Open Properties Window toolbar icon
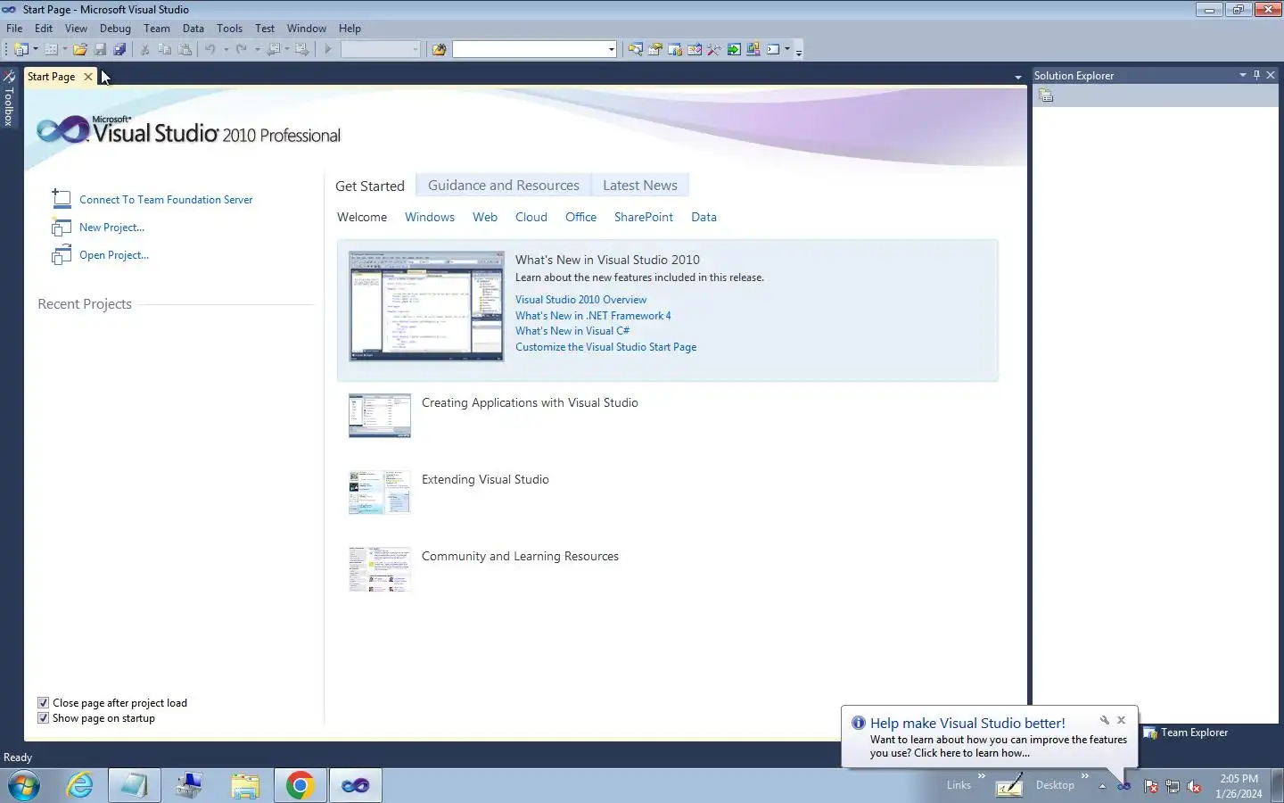1284x803 pixels. pos(655,49)
